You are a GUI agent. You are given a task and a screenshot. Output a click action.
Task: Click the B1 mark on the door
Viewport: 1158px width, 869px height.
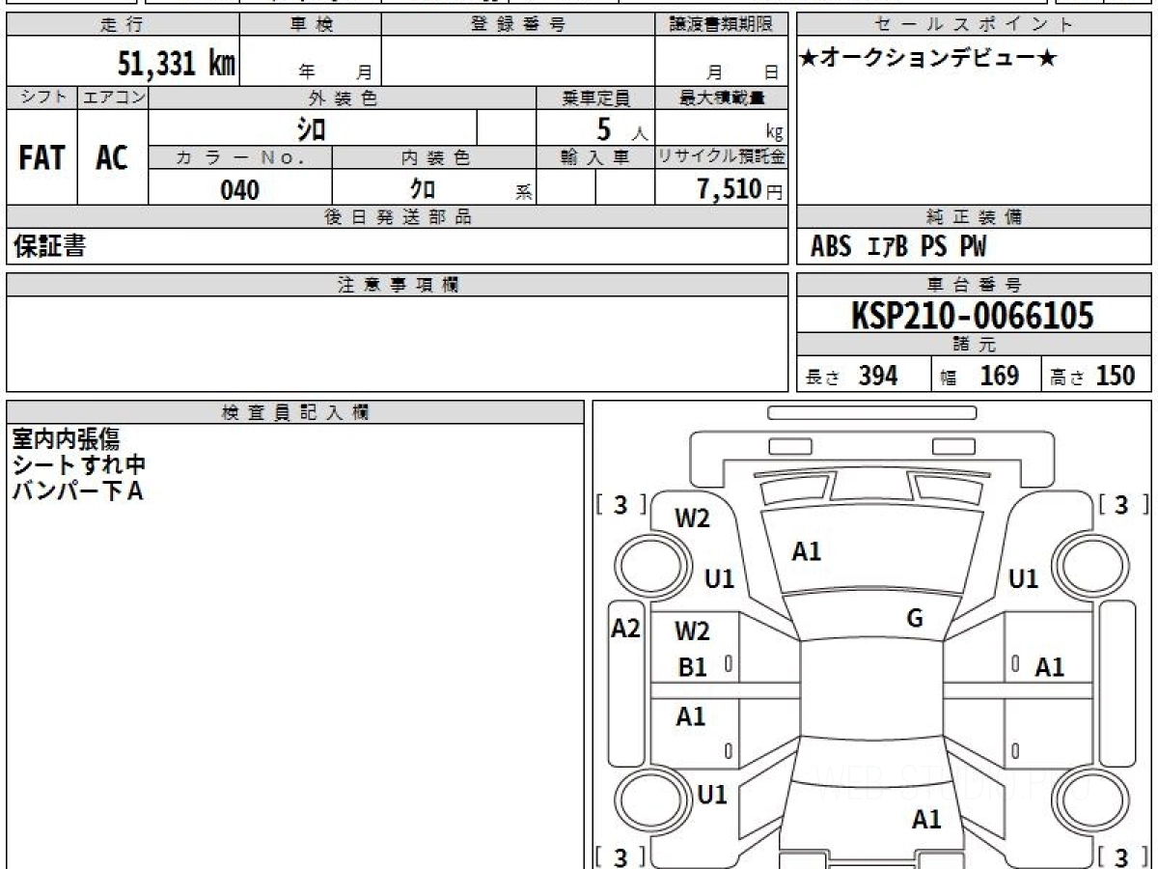coord(692,667)
